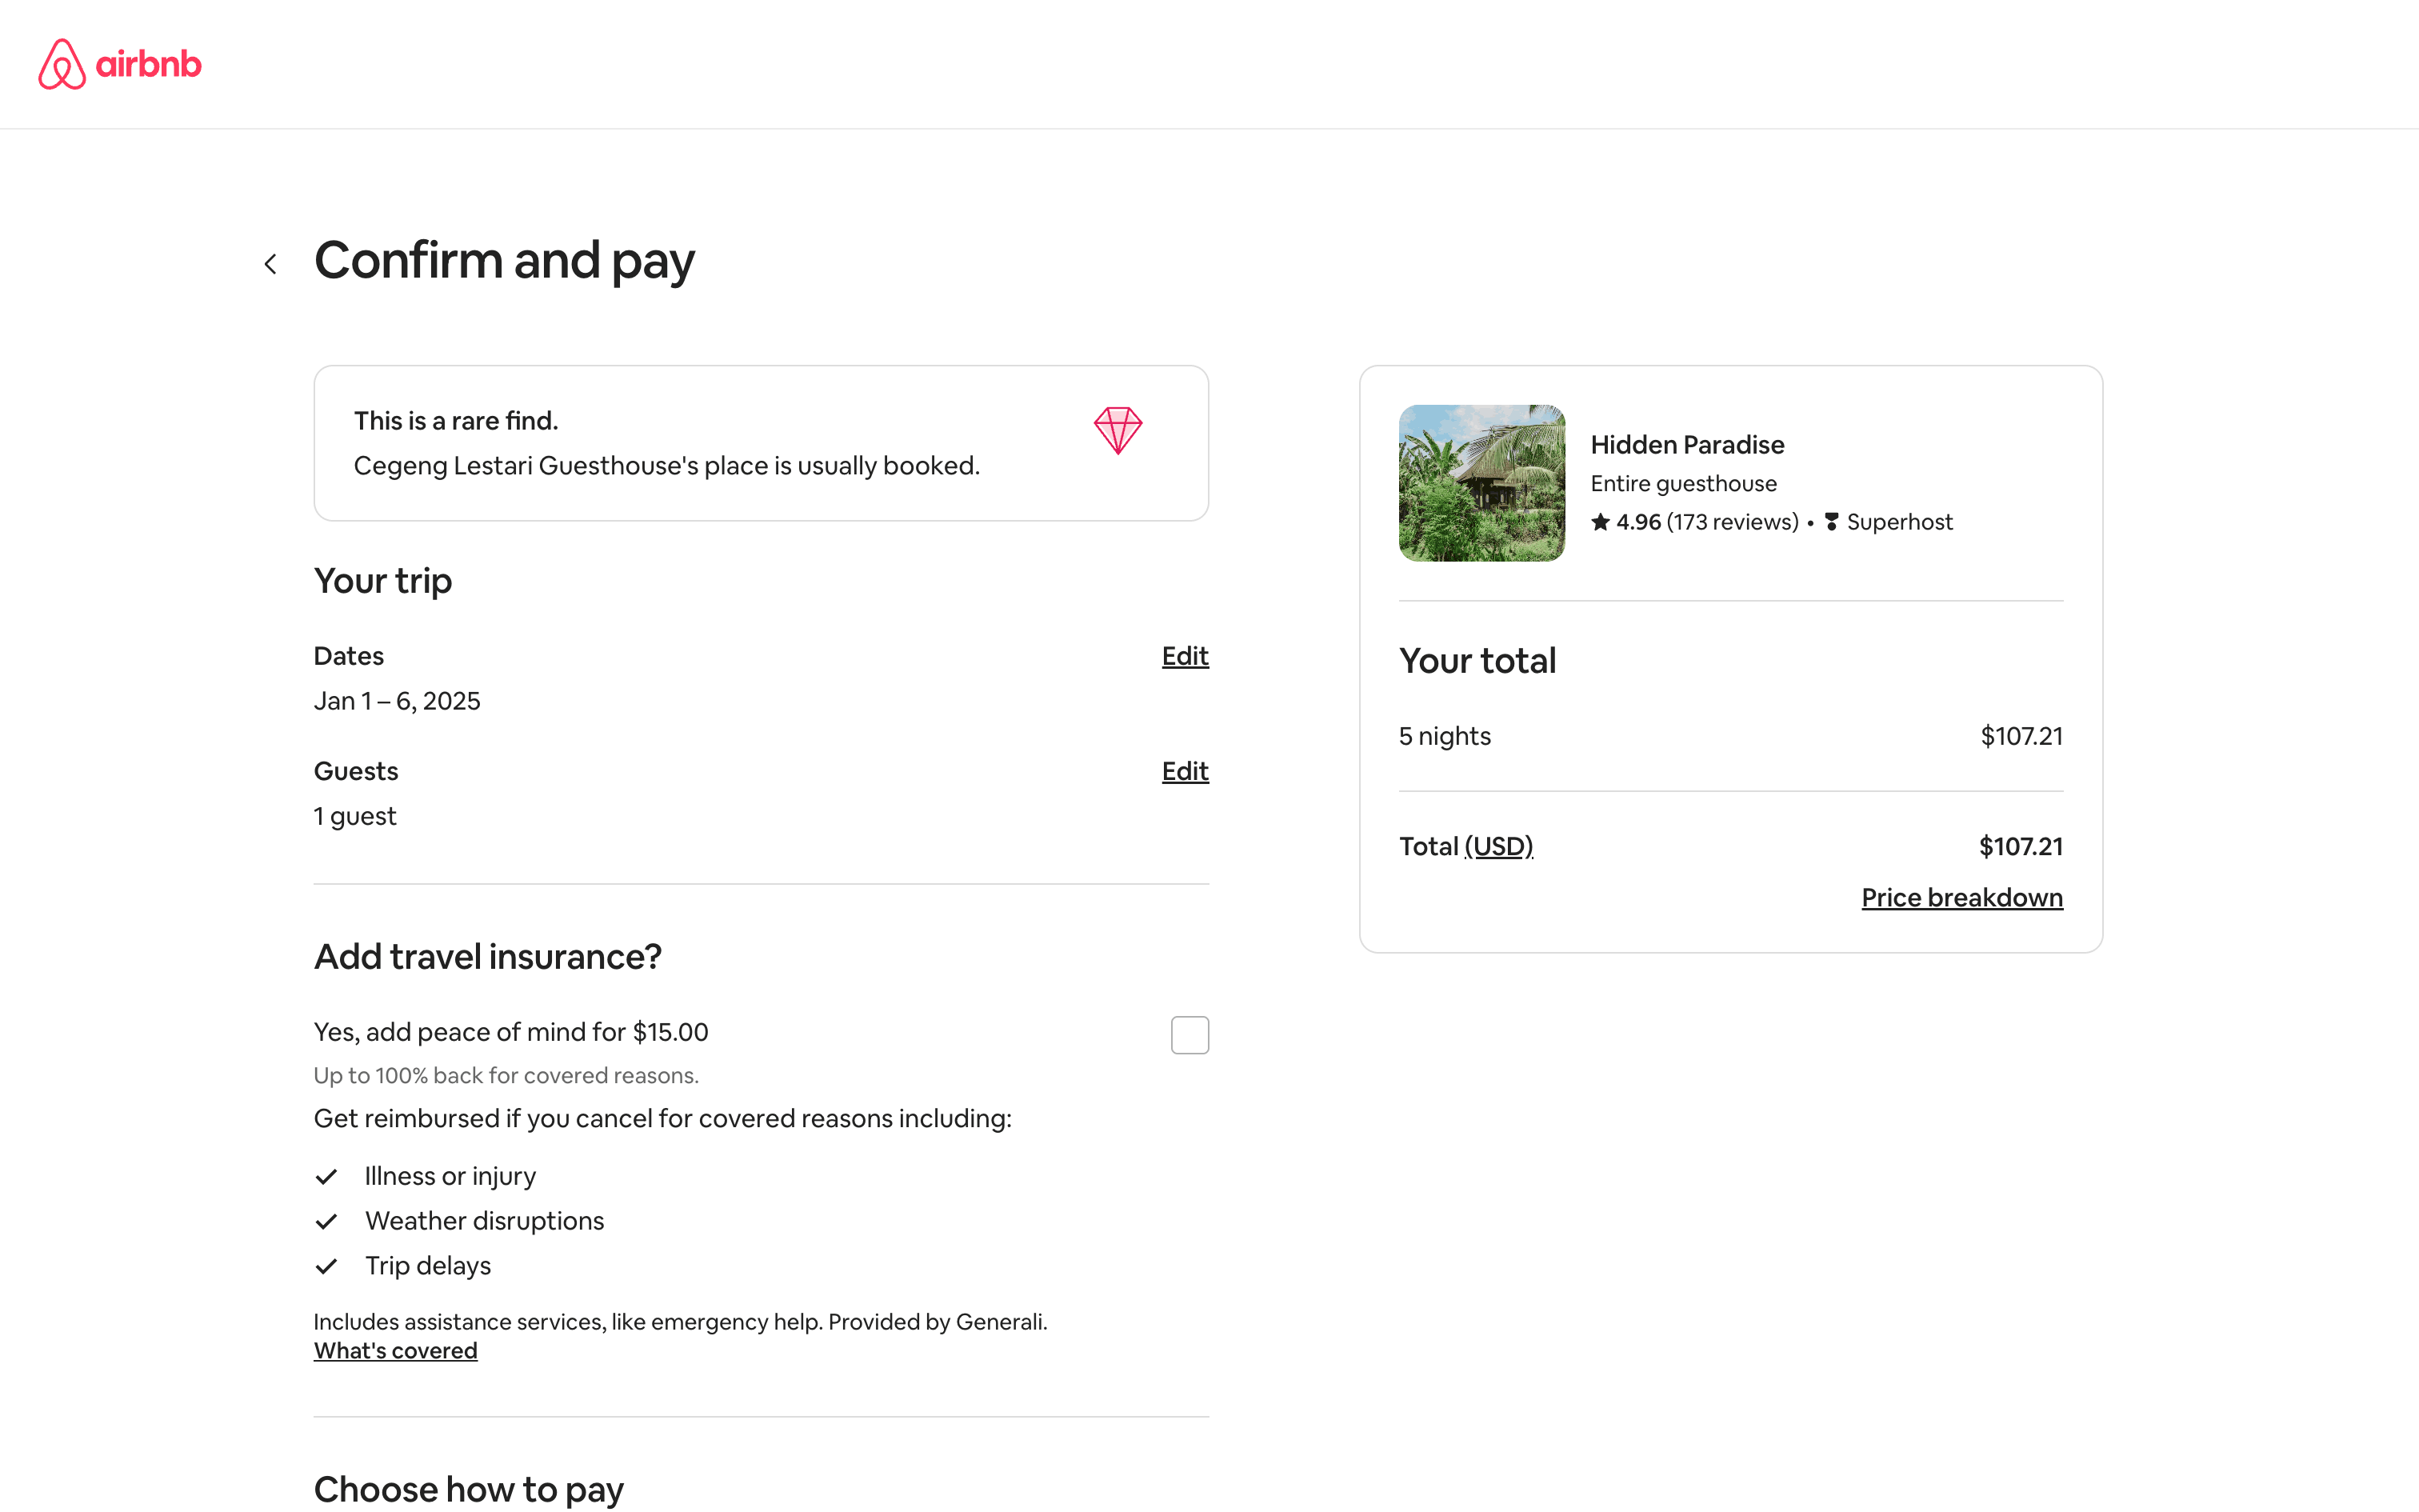Click the Superhost badge icon
Image resolution: width=2419 pixels, height=1512 pixels.
point(1831,522)
